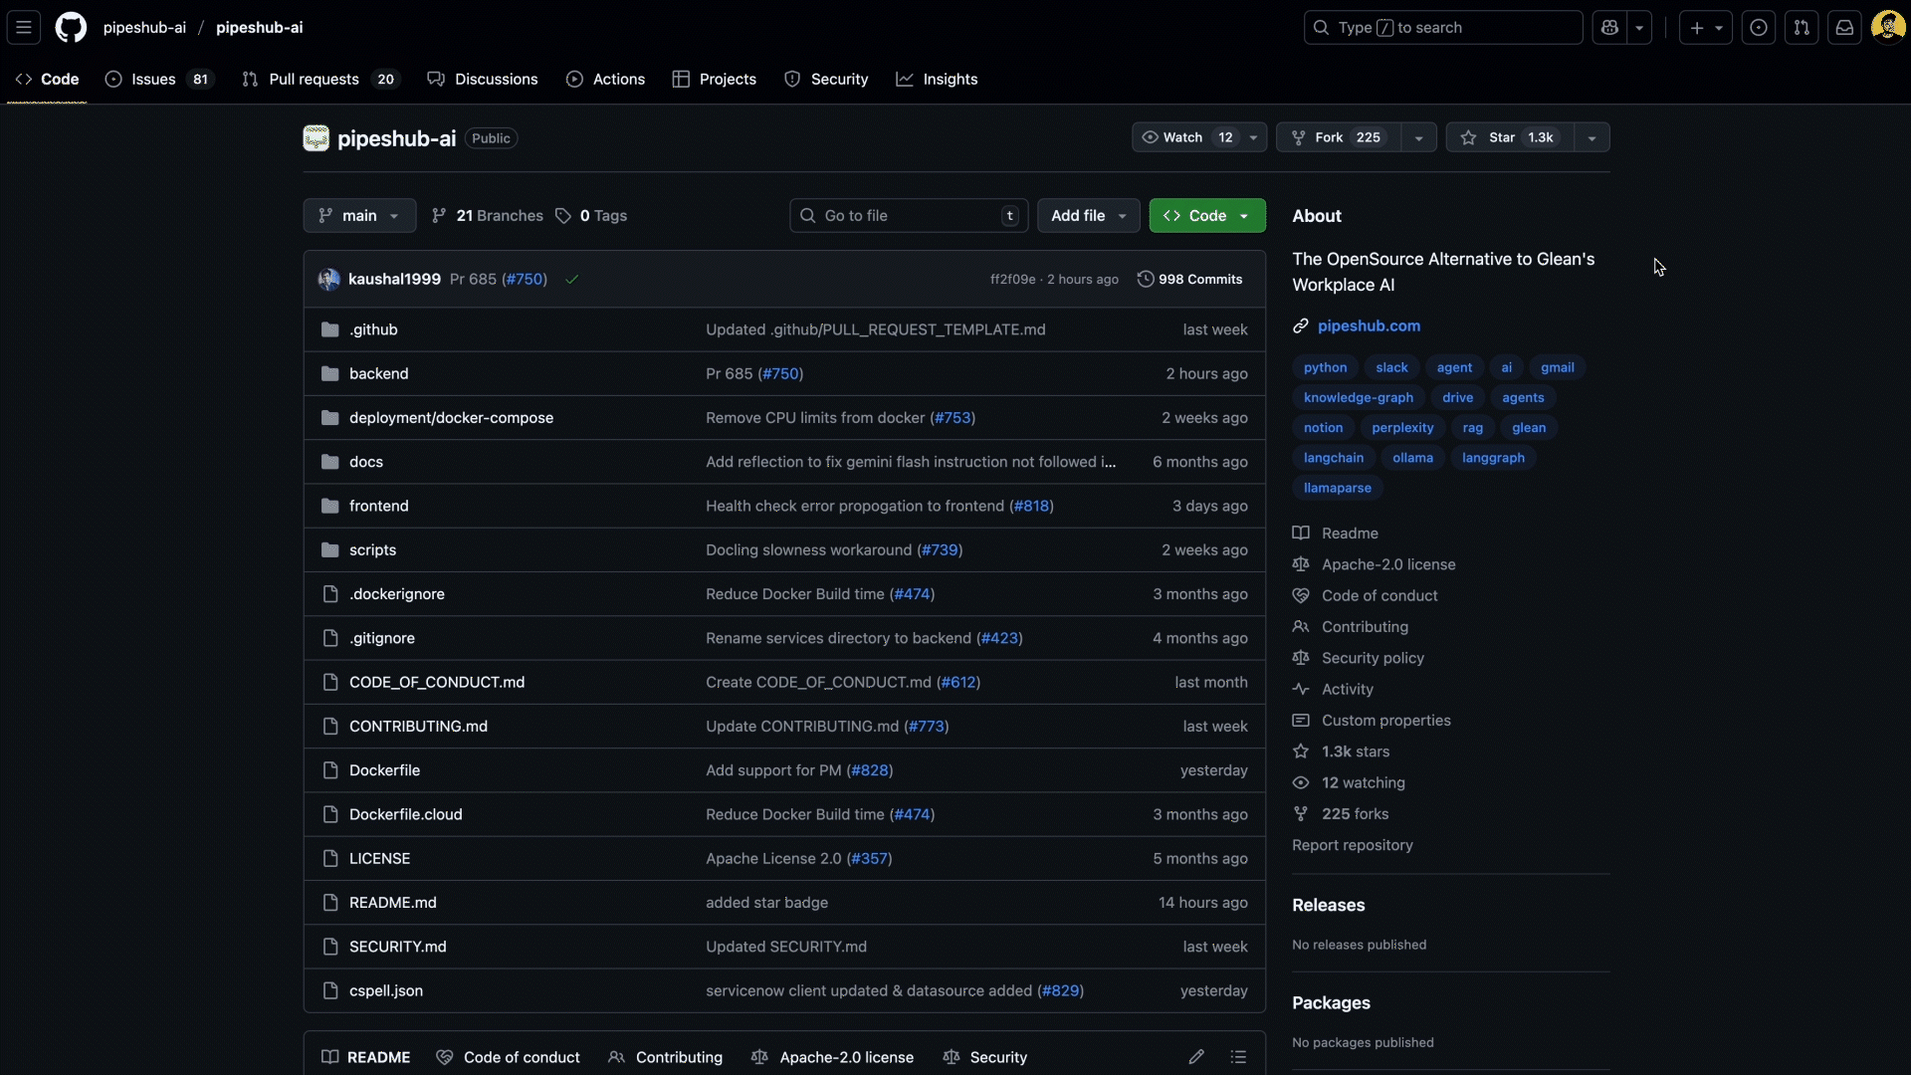Open GitHub Copilot chat
This screenshot has height=1075, width=1911.
tap(1610, 27)
